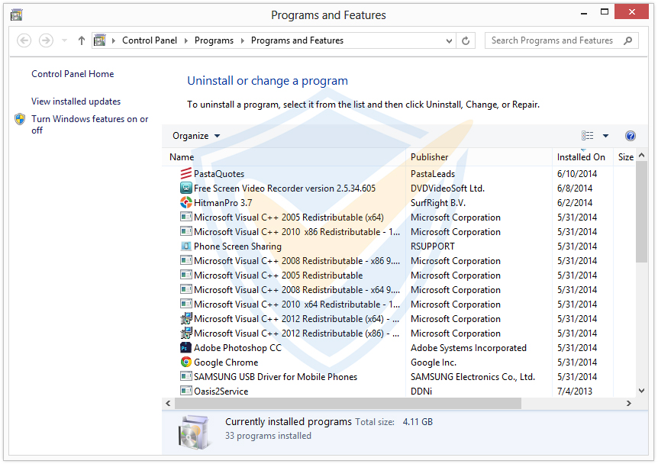The image size is (658, 464).
Task: Open the Organize dropdown menu
Action: point(195,136)
